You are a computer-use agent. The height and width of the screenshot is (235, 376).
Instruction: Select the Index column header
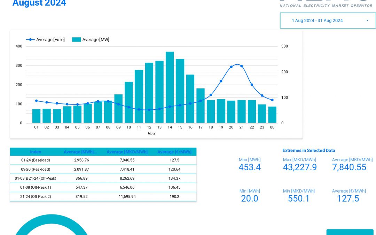36,152
